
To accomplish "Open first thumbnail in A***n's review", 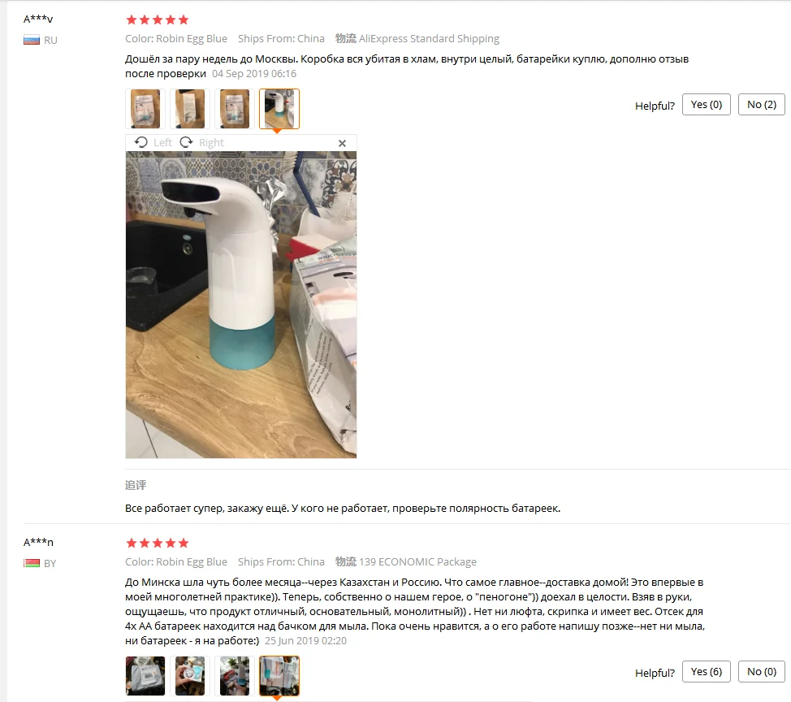I will tap(145, 676).
